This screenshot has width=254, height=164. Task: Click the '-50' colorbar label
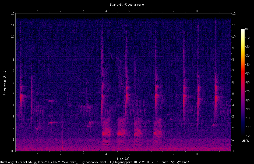(x=247, y=74)
